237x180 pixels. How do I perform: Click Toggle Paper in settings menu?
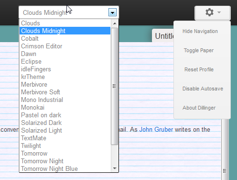pos(199,50)
